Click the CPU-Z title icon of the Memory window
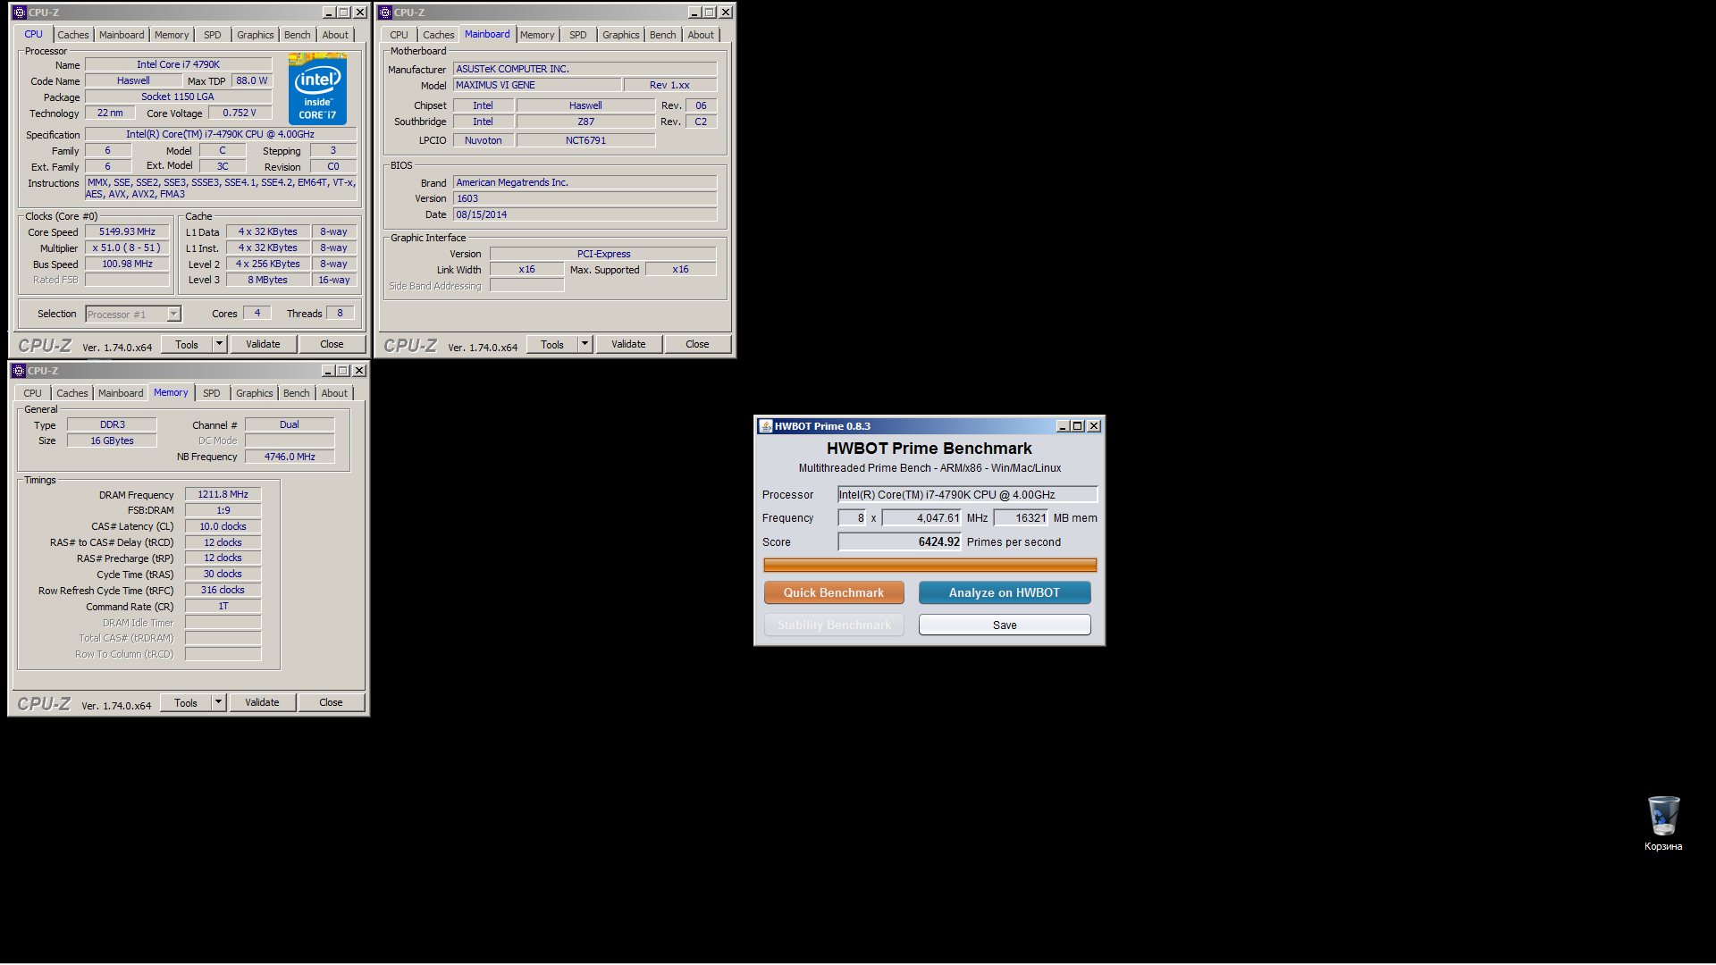Screen dimensions: 1716x965 tap(18, 371)
